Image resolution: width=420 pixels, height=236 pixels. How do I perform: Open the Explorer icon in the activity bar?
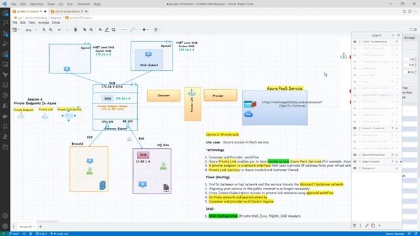[5, 13]
